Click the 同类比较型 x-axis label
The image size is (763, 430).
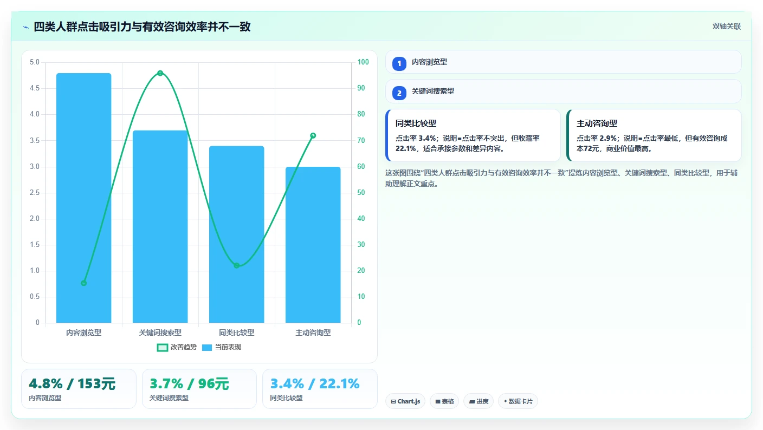tap(237, 333)
